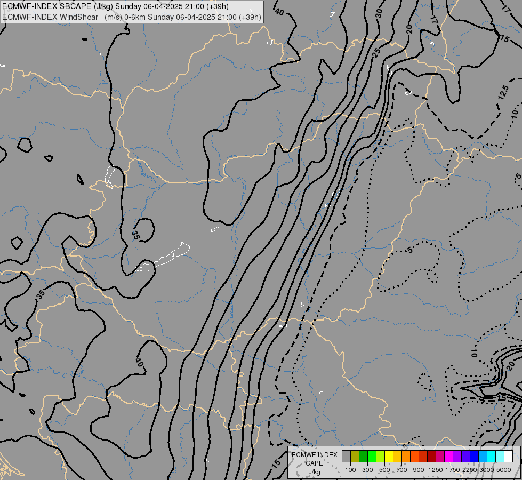Viewport: 522px width, 480px height.
Task: Click the 300 legend scale value
Action: [x=367, y=470]
